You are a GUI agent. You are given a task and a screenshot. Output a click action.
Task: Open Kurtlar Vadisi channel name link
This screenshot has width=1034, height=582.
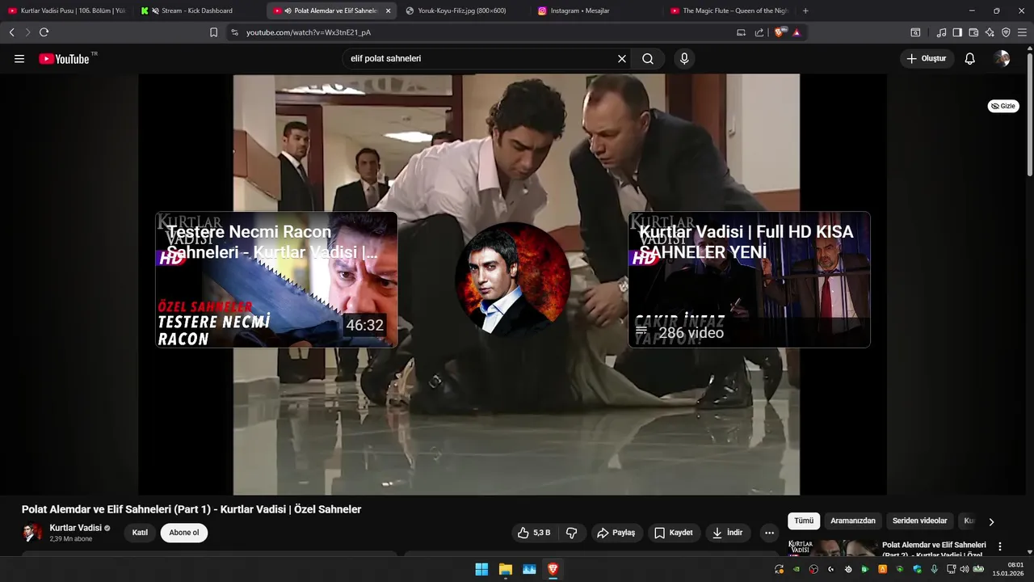(76, 528)
